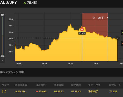
Task: Click the 取引終了 status cell
Action: click(x=93, y=92)
